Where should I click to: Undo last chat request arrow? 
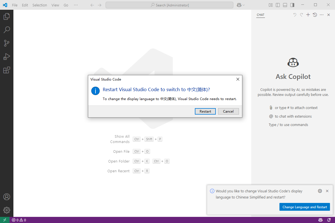(295, 15)
